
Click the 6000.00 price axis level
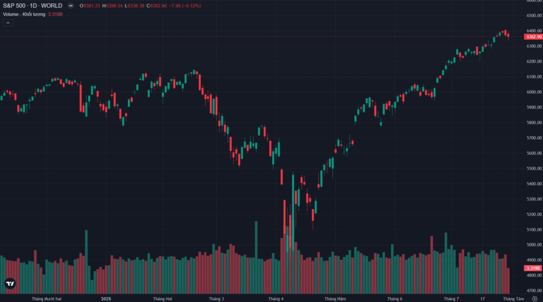tap(533, 92)
